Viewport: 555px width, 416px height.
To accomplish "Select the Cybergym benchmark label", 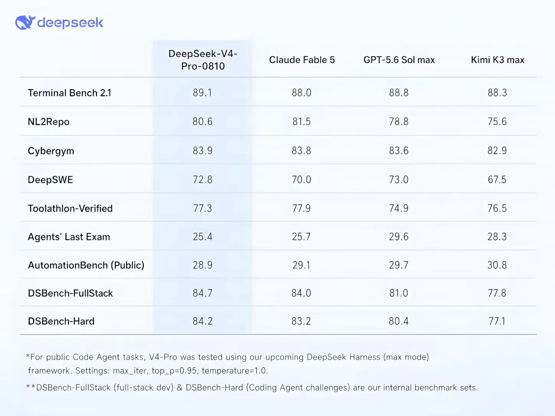I will pyautogui.click(x=51, y=151).
